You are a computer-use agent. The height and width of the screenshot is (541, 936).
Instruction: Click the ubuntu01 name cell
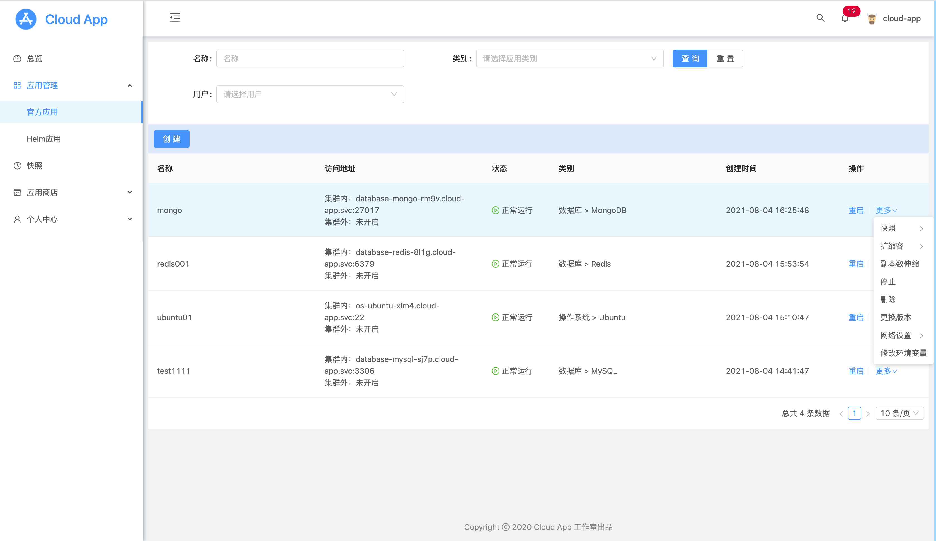[x=174, y=317]
